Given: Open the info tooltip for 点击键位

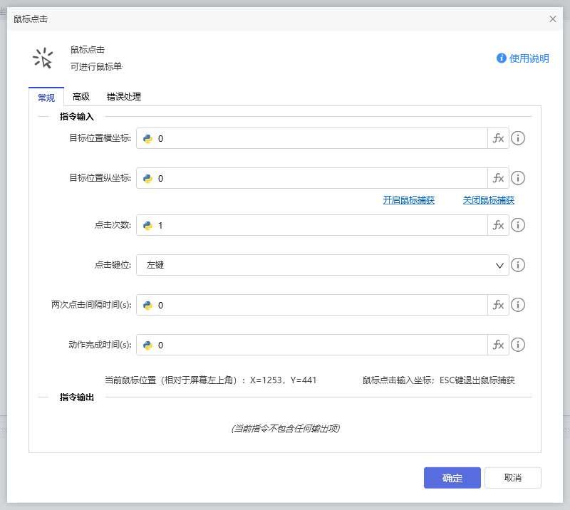Looking at the screenshot, I should (x=518, y=265).
